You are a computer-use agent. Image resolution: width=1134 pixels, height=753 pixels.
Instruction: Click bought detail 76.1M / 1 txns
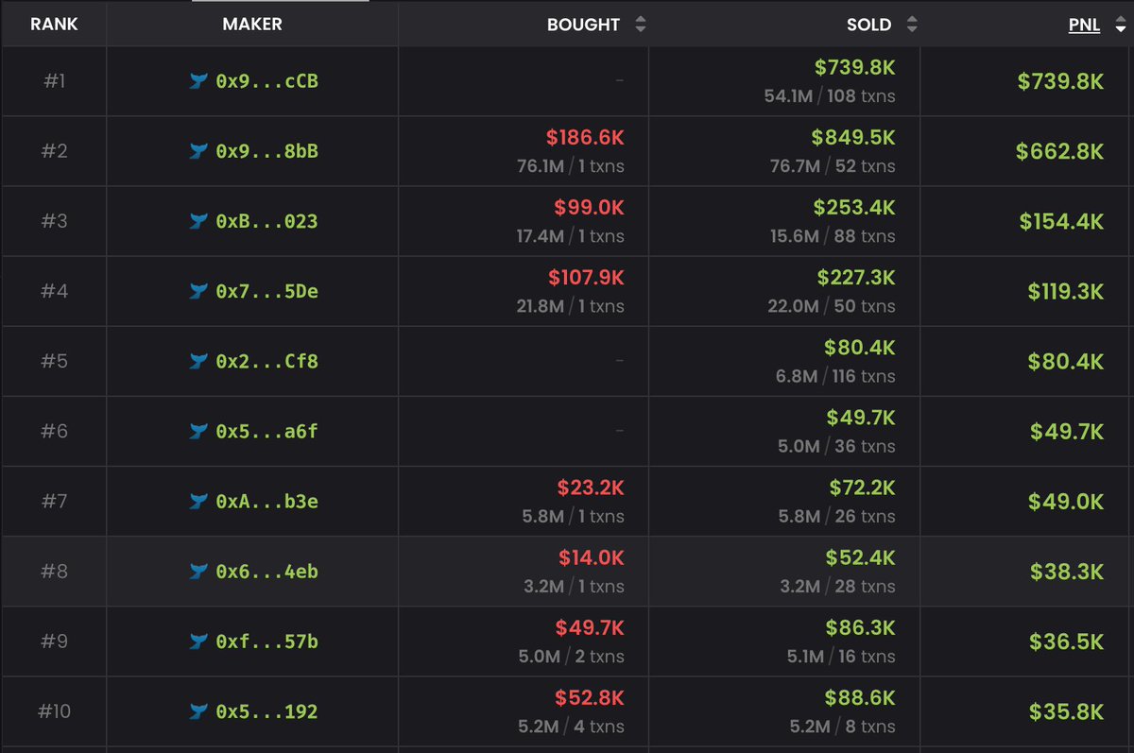tap(571, 166)
